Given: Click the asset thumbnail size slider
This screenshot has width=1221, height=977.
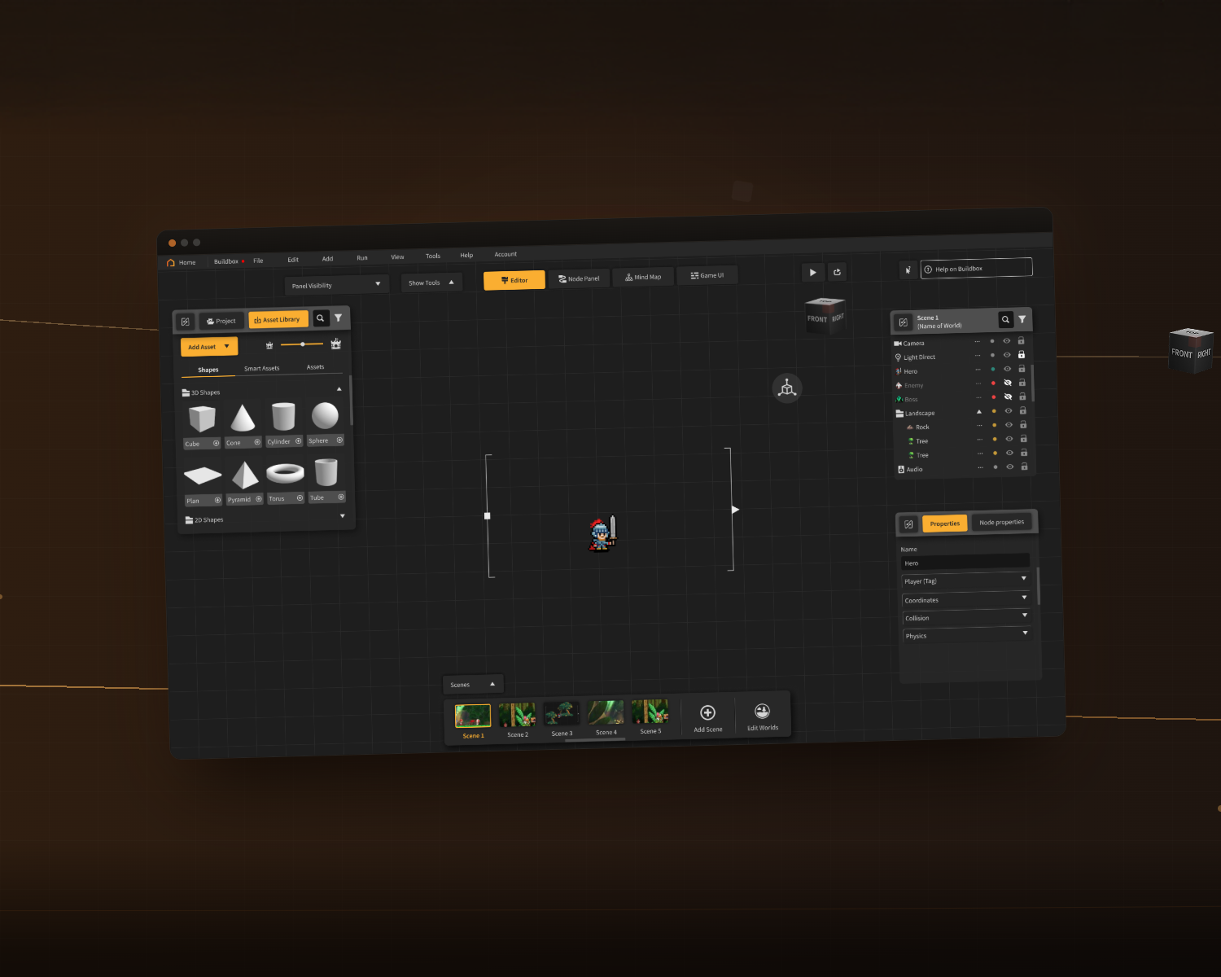Looking at the screenshot, I should pos(302,344).
